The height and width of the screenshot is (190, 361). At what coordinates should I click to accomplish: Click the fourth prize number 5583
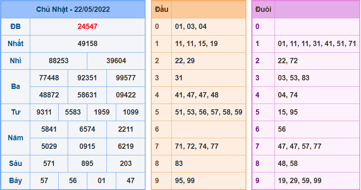[73, 112]
